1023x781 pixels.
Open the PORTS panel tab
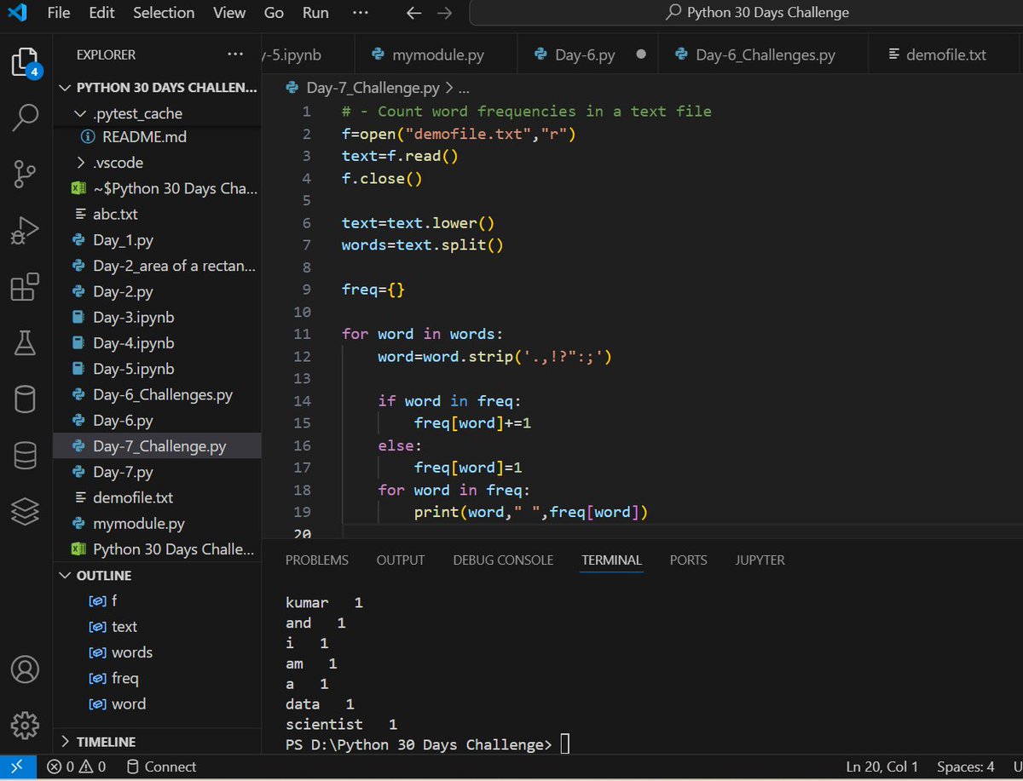click(689, 560)
